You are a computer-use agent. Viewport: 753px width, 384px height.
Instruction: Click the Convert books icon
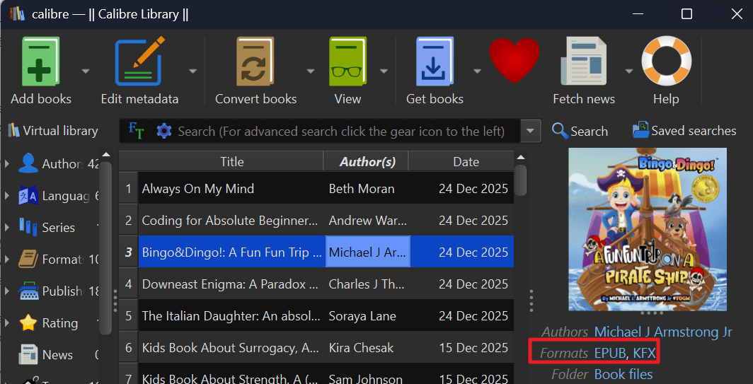coord(255,62)
